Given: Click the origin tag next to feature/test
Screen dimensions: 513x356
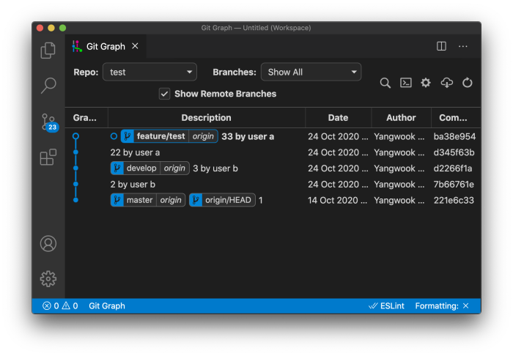Looking at the screenshot, I should 203,136.
